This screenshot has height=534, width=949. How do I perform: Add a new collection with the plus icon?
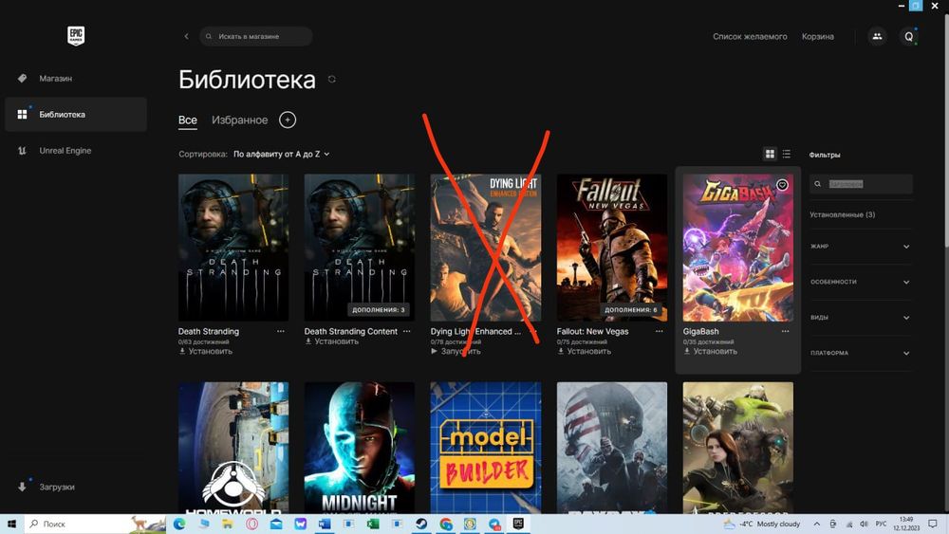288,120
